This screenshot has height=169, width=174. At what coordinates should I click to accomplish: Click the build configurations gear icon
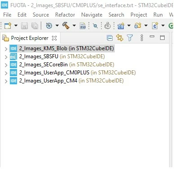click(49, 26)
